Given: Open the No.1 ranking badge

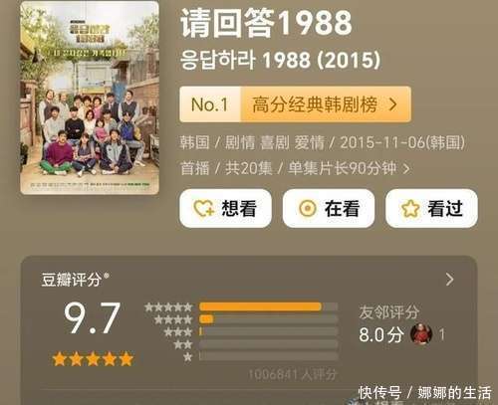Looking at the screenshot, I should click(210, 104).
